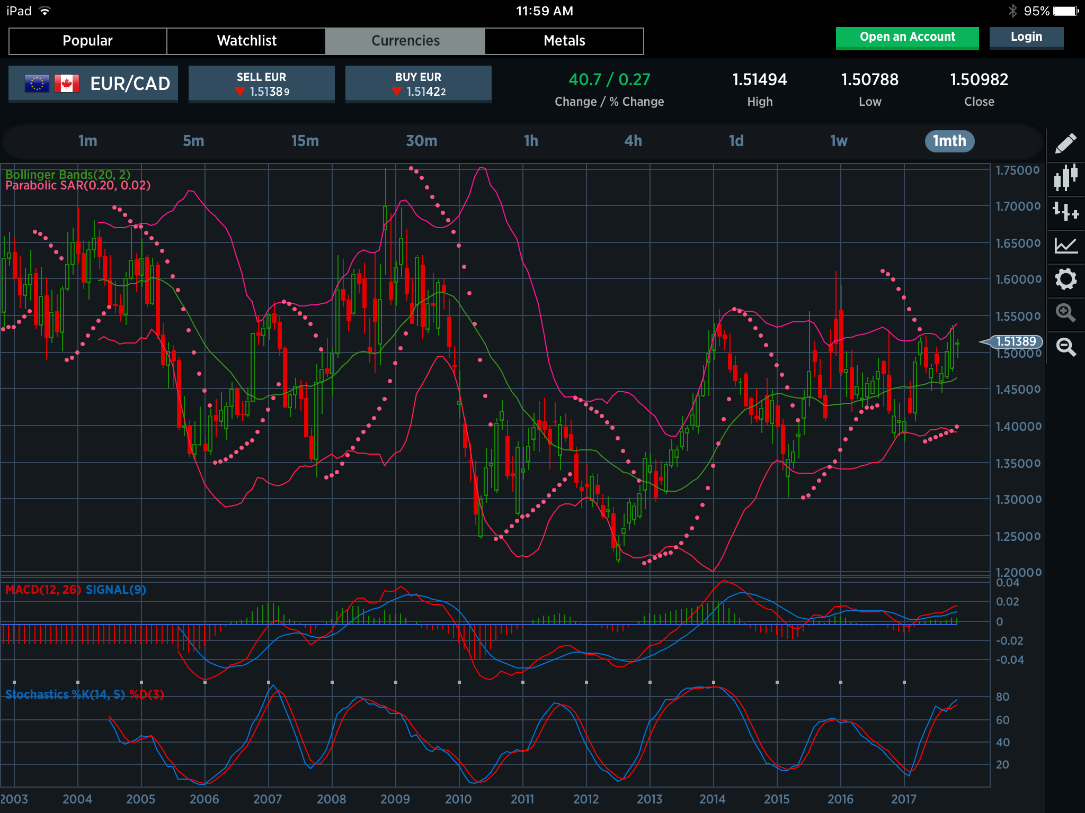
Task: Switch to candlestick chart type
Action: click(x=1065, y=177)
